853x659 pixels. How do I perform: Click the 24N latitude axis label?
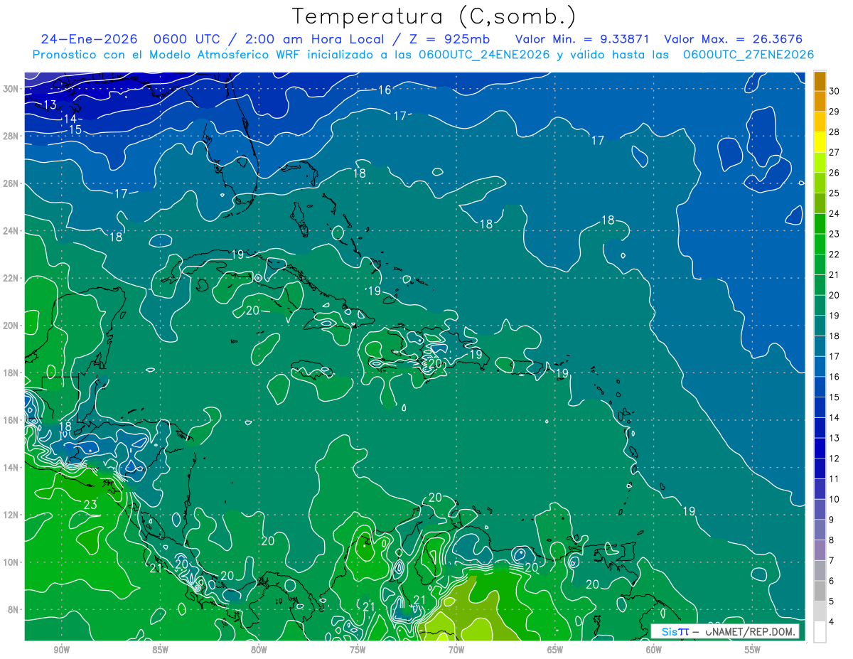click(x=11, y=231)
